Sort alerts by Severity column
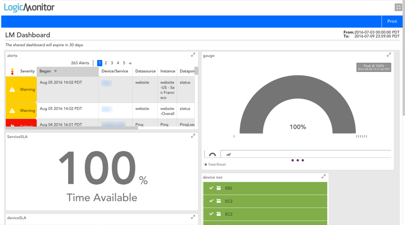The image size is (405, 225). 27,71
